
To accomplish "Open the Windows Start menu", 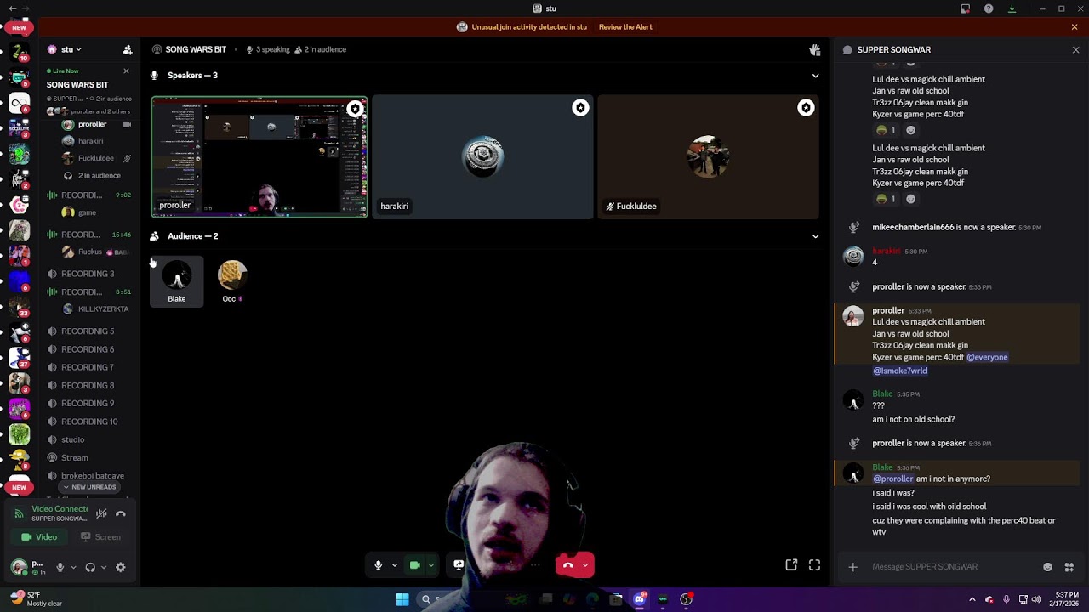I will tap(402, 599).
